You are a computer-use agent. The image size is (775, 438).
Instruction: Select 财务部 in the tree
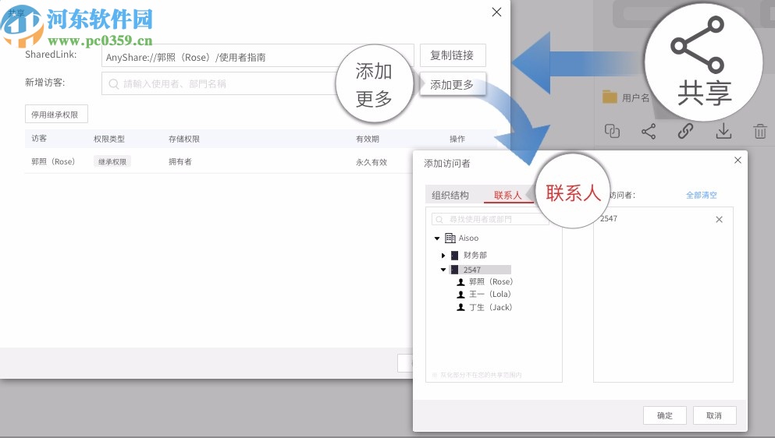point(475,256)
